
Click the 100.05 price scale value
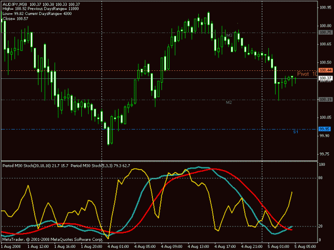[x=325, y=117]
